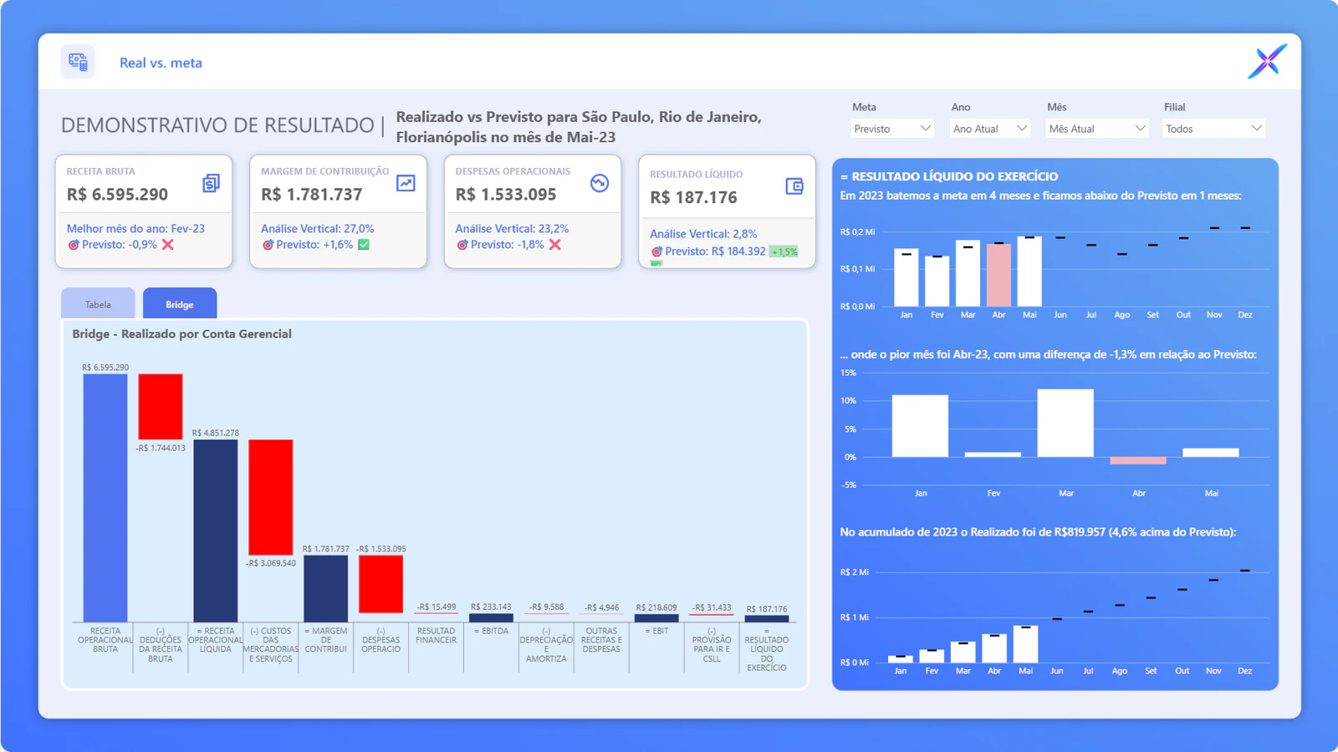Click the pink Abr bar in monthly result chart
1338x752 pixels.
tap(998, 275)
